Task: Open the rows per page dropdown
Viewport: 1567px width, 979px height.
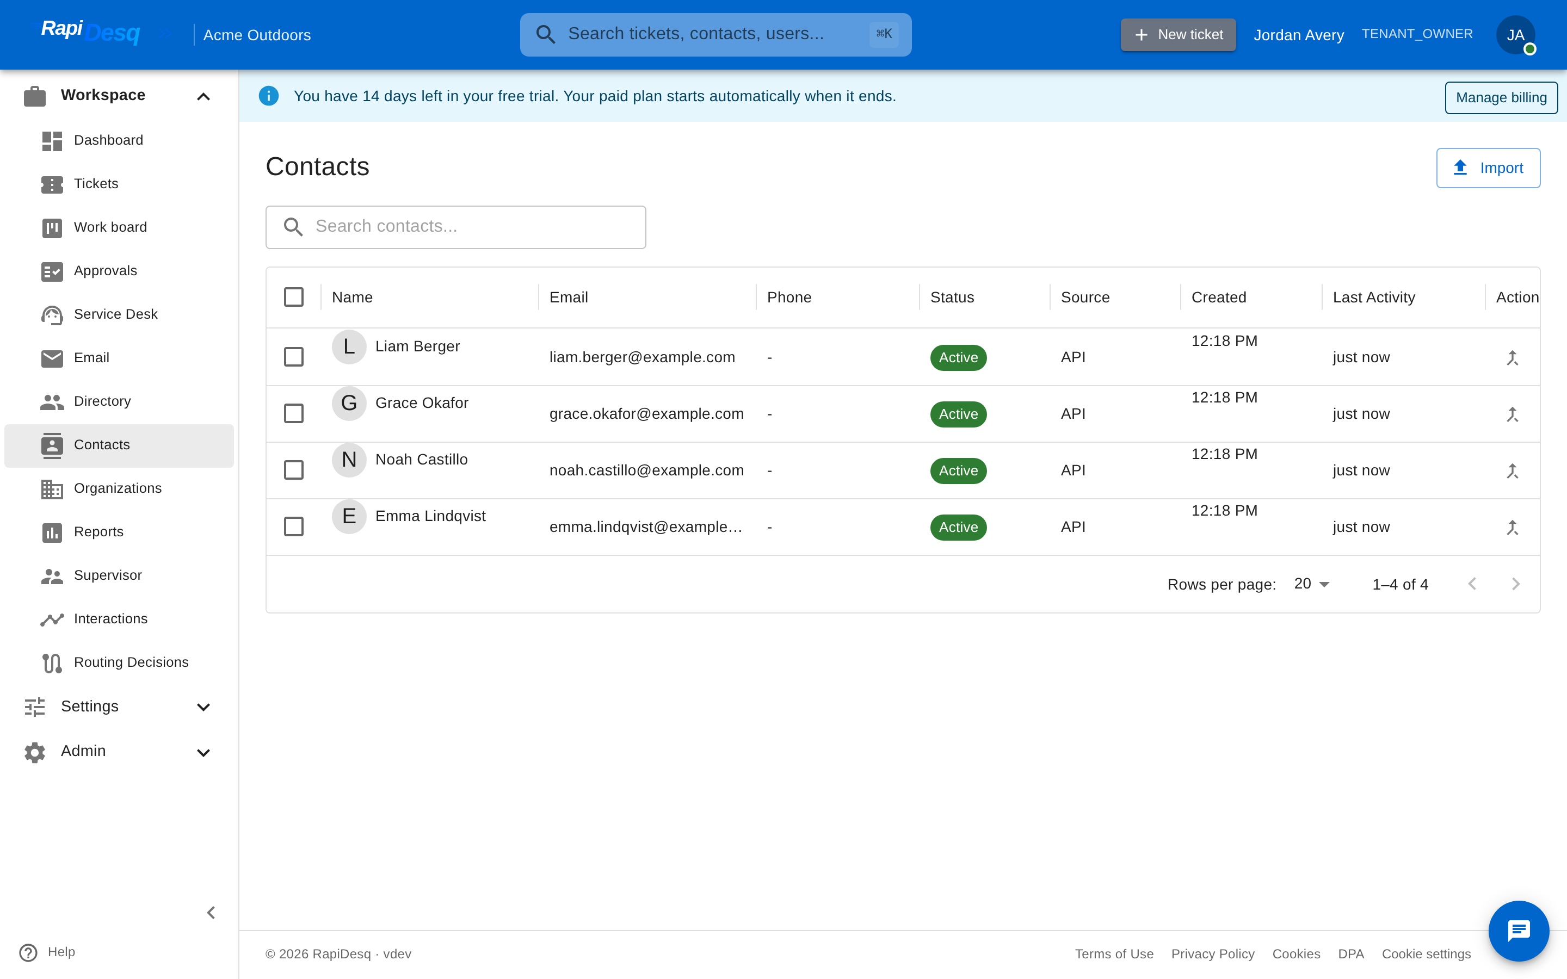Action: click(1311, 584)
